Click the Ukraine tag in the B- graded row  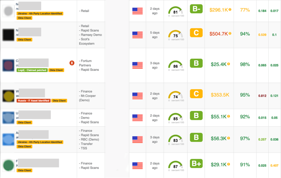[40, 13]
